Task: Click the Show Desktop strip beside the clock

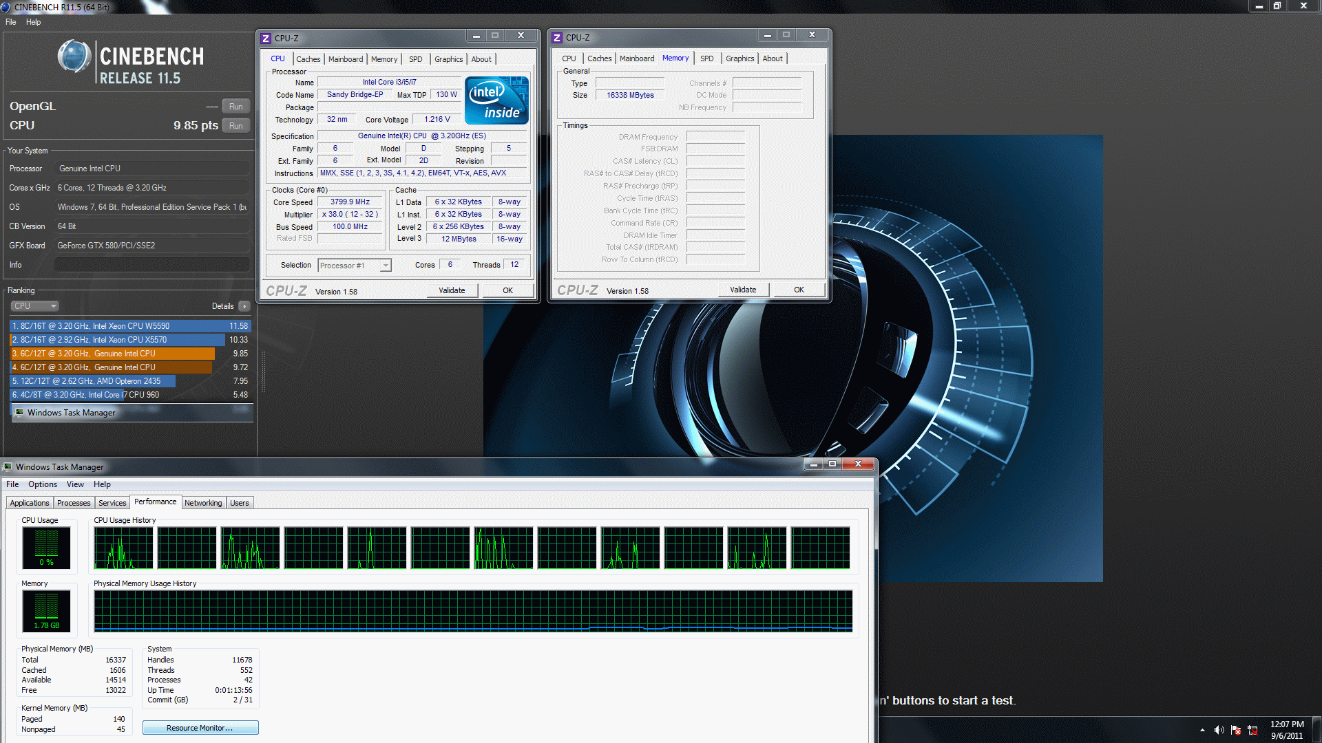Action: coord(1317,730)
